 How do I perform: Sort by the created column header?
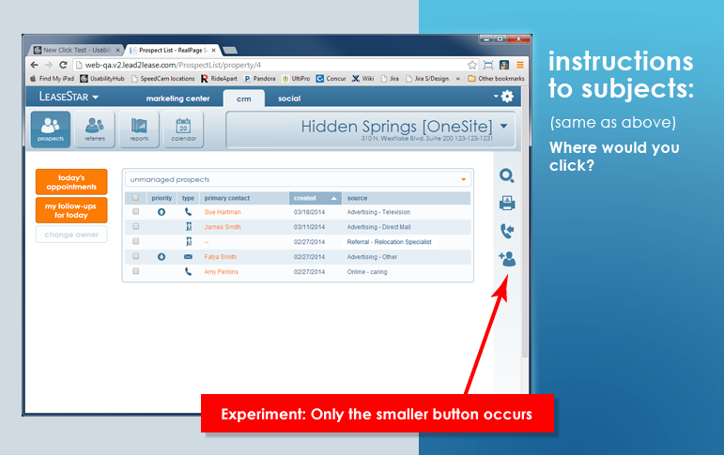pyautogui.click(x=315, y=198)
